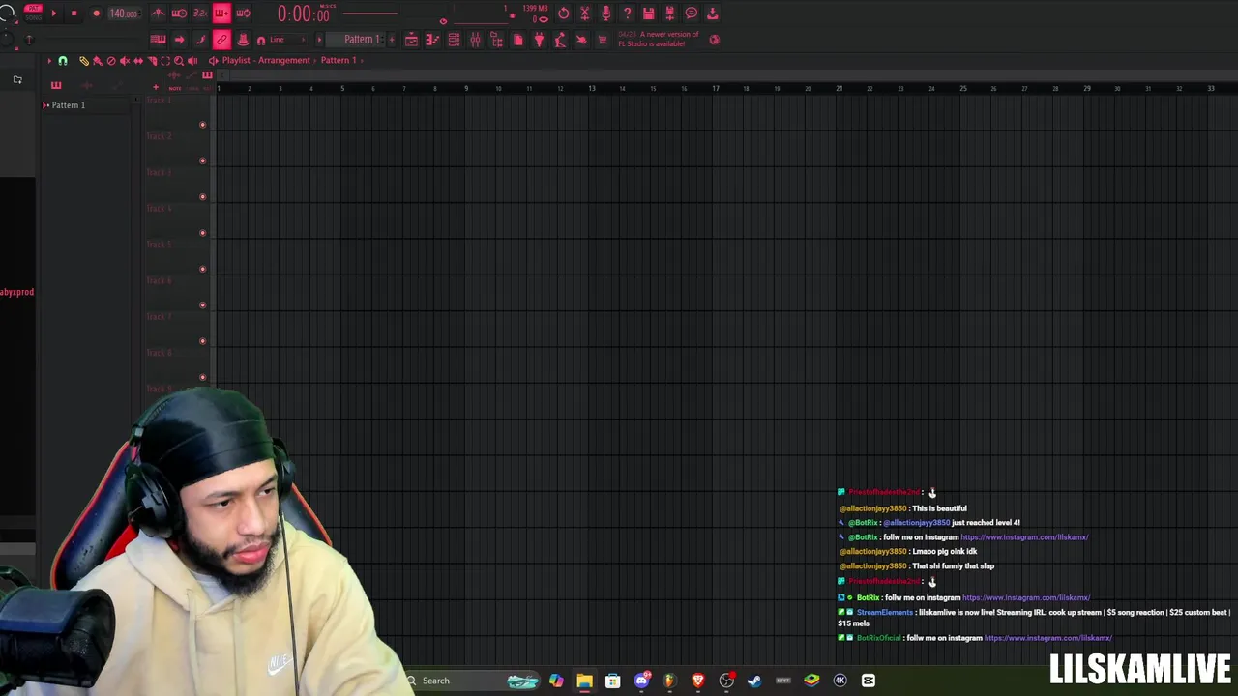Open audio editor scissors icon
This screenshot has height=696, width=1238.
click(x=584, y=14)
